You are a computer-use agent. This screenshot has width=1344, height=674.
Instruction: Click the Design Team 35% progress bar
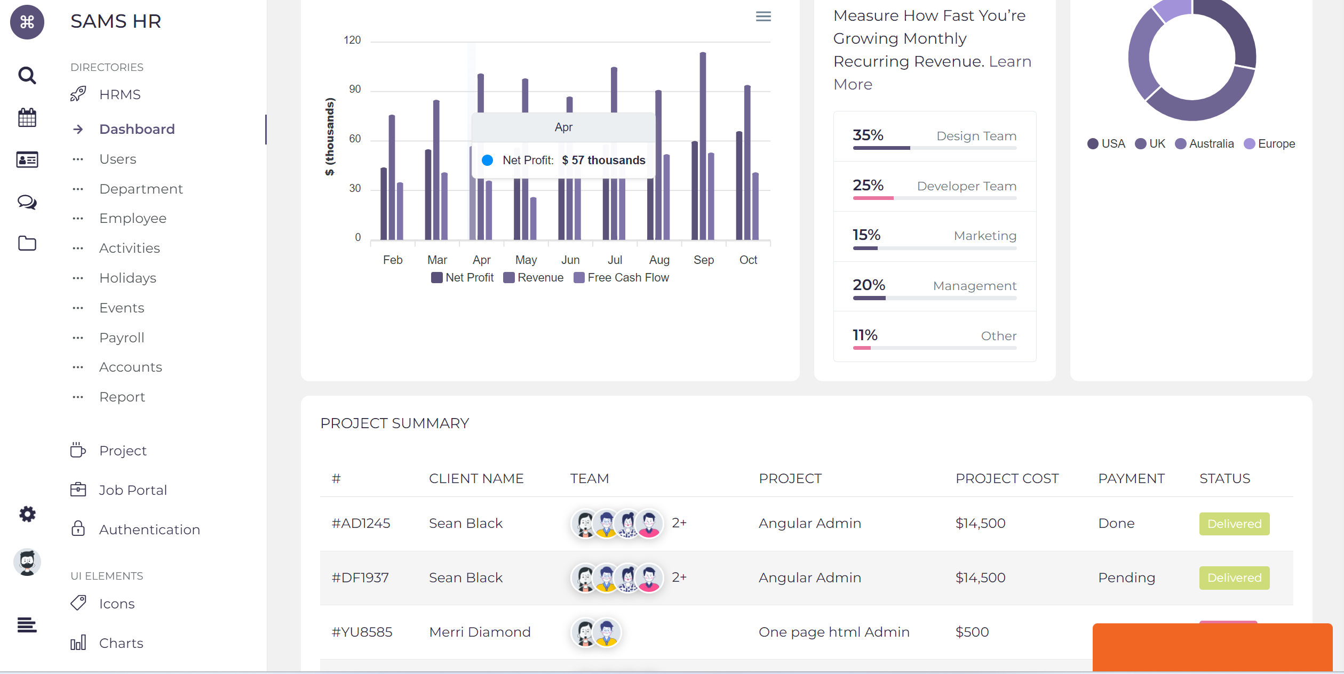tap(935, 148)
